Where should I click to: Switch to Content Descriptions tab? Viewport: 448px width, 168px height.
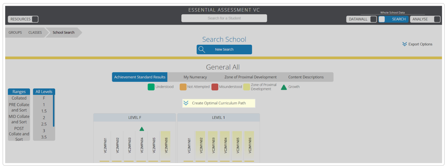pos(306,77)
